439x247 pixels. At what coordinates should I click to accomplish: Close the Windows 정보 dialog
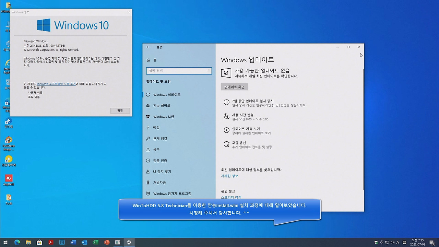pos(129,12)
